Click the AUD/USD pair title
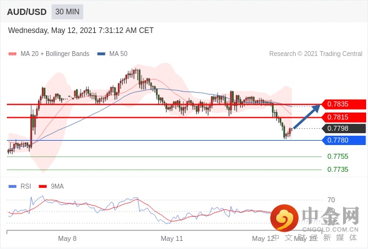 click(x=27, y=12)
